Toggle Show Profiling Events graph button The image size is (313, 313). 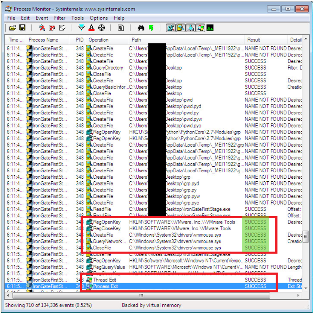[210, 28]
